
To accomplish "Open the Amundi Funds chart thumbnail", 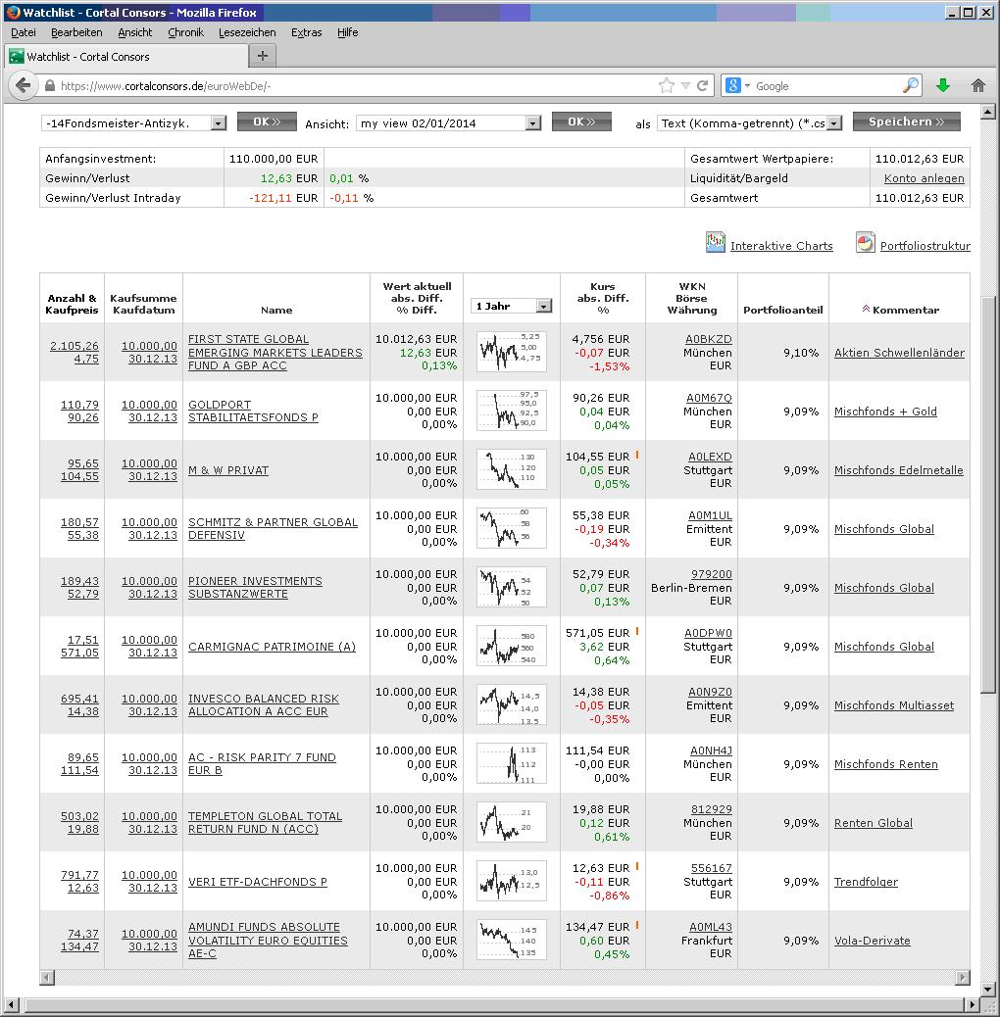I will pyautogui.click(x=512, y=940).
